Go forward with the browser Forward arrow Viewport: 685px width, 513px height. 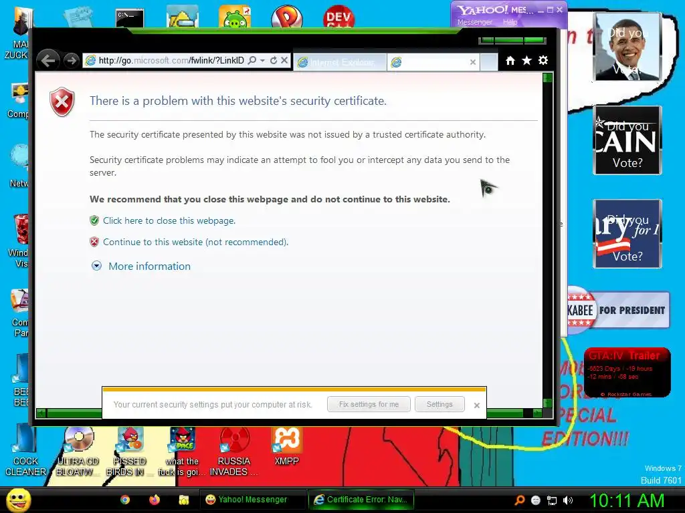click(71, 60)
